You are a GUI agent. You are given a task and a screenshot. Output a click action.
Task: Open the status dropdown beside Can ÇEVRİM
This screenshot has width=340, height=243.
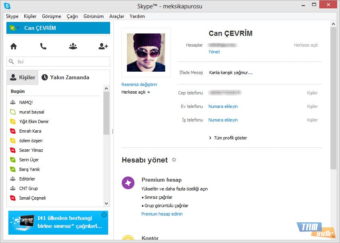tap(18, 28)
